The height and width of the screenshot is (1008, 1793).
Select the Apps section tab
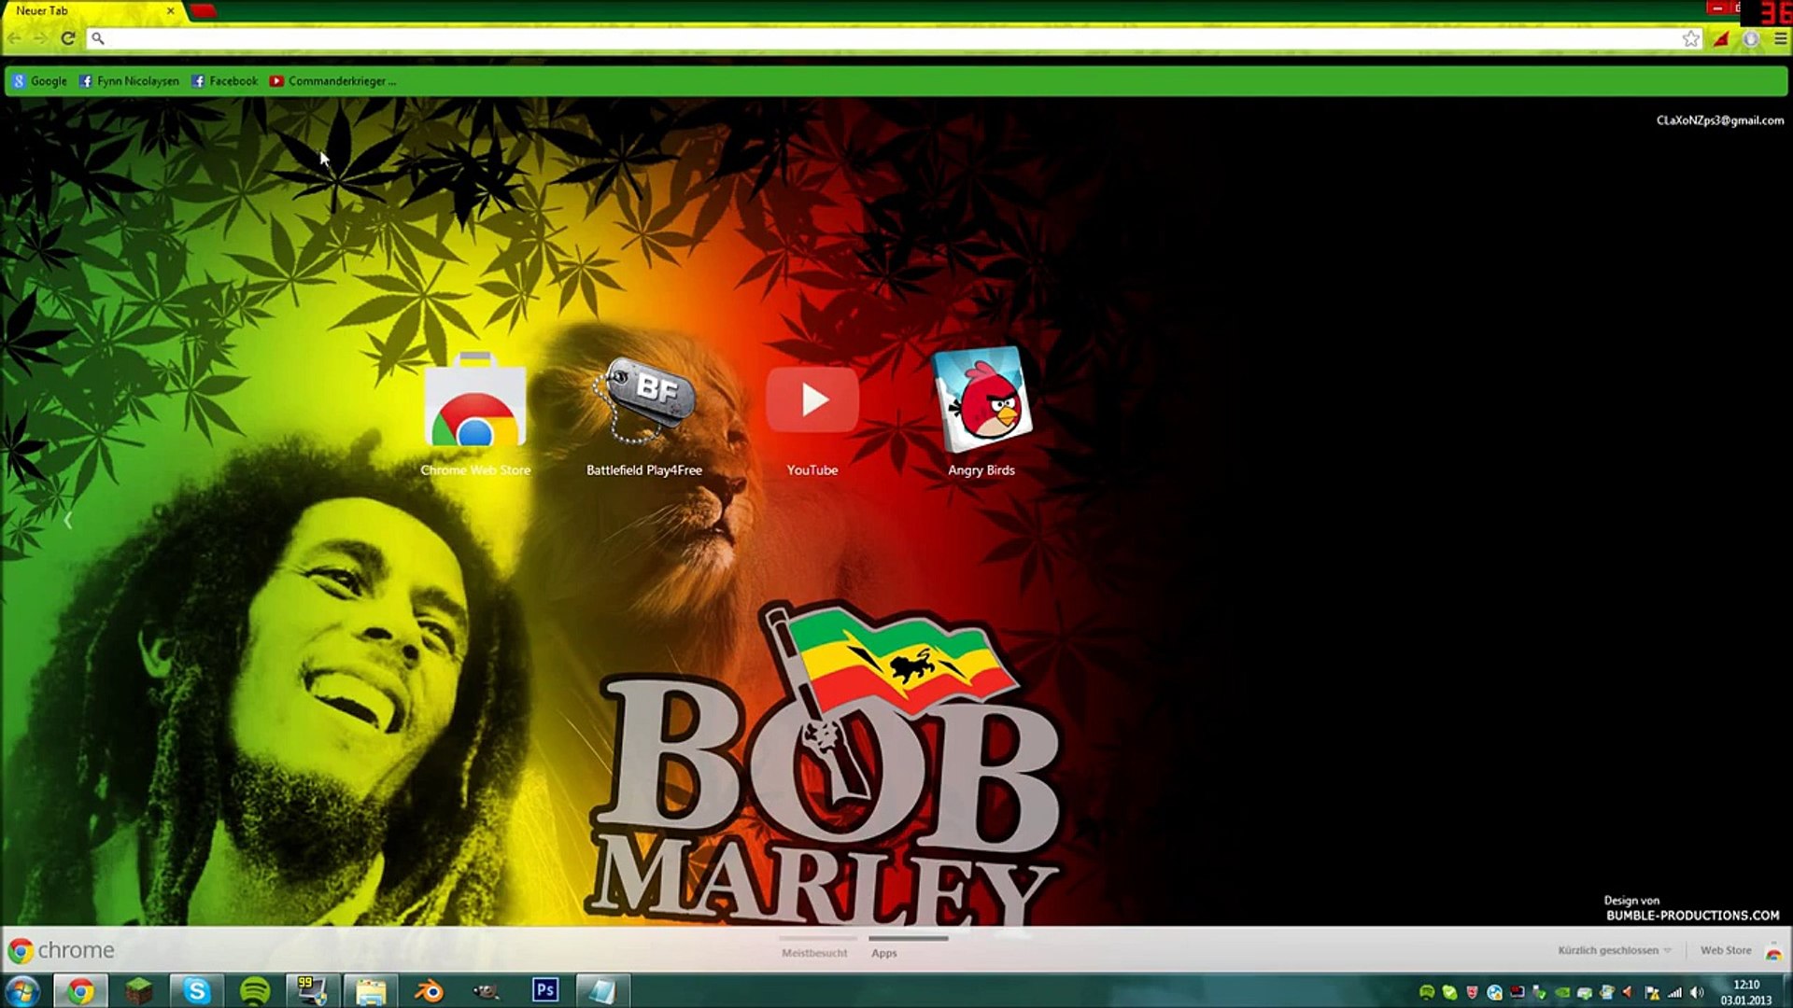click(x=883, y=953)
